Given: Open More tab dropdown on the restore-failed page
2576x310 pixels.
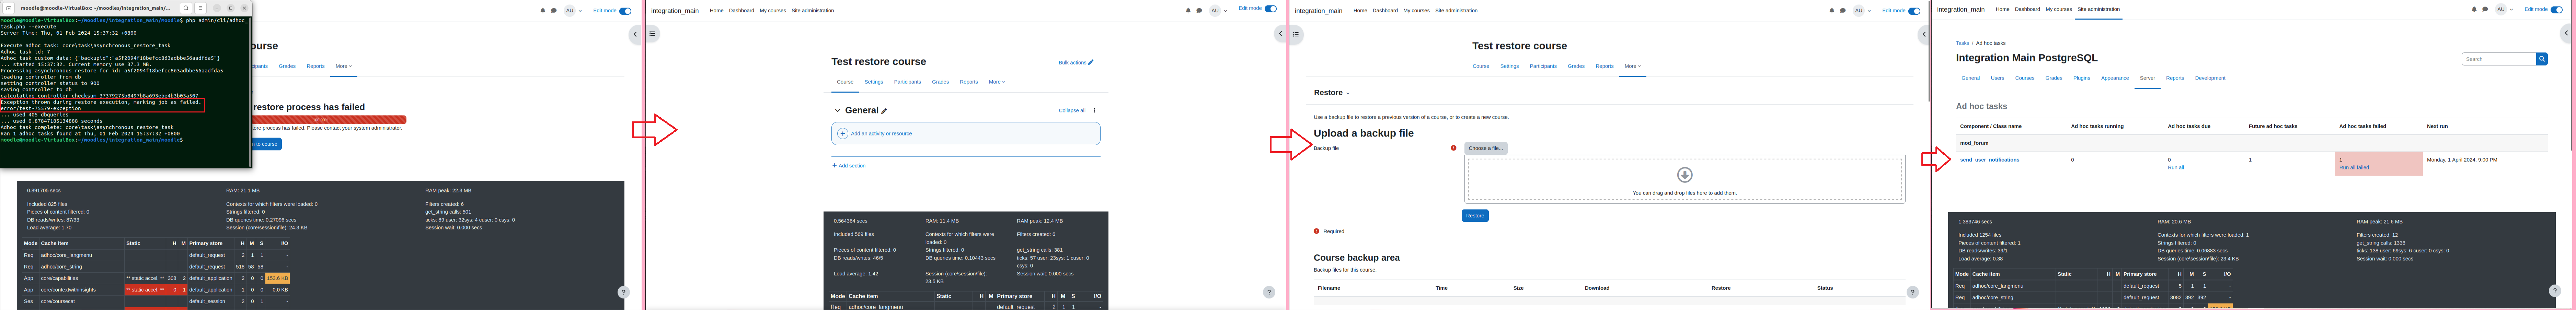Looking at the screenshot, I should coord(344,66).
